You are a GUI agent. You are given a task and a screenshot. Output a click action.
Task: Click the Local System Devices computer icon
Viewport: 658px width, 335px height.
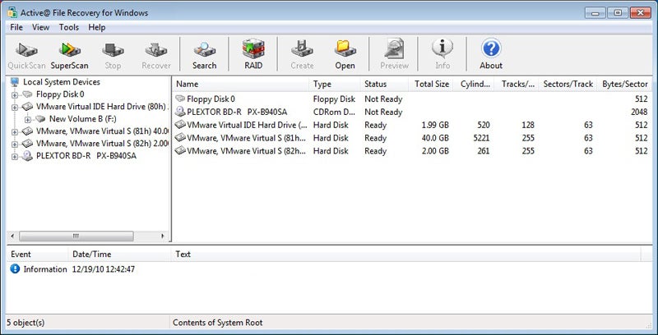pyautogui.click(x=15, y=81)
